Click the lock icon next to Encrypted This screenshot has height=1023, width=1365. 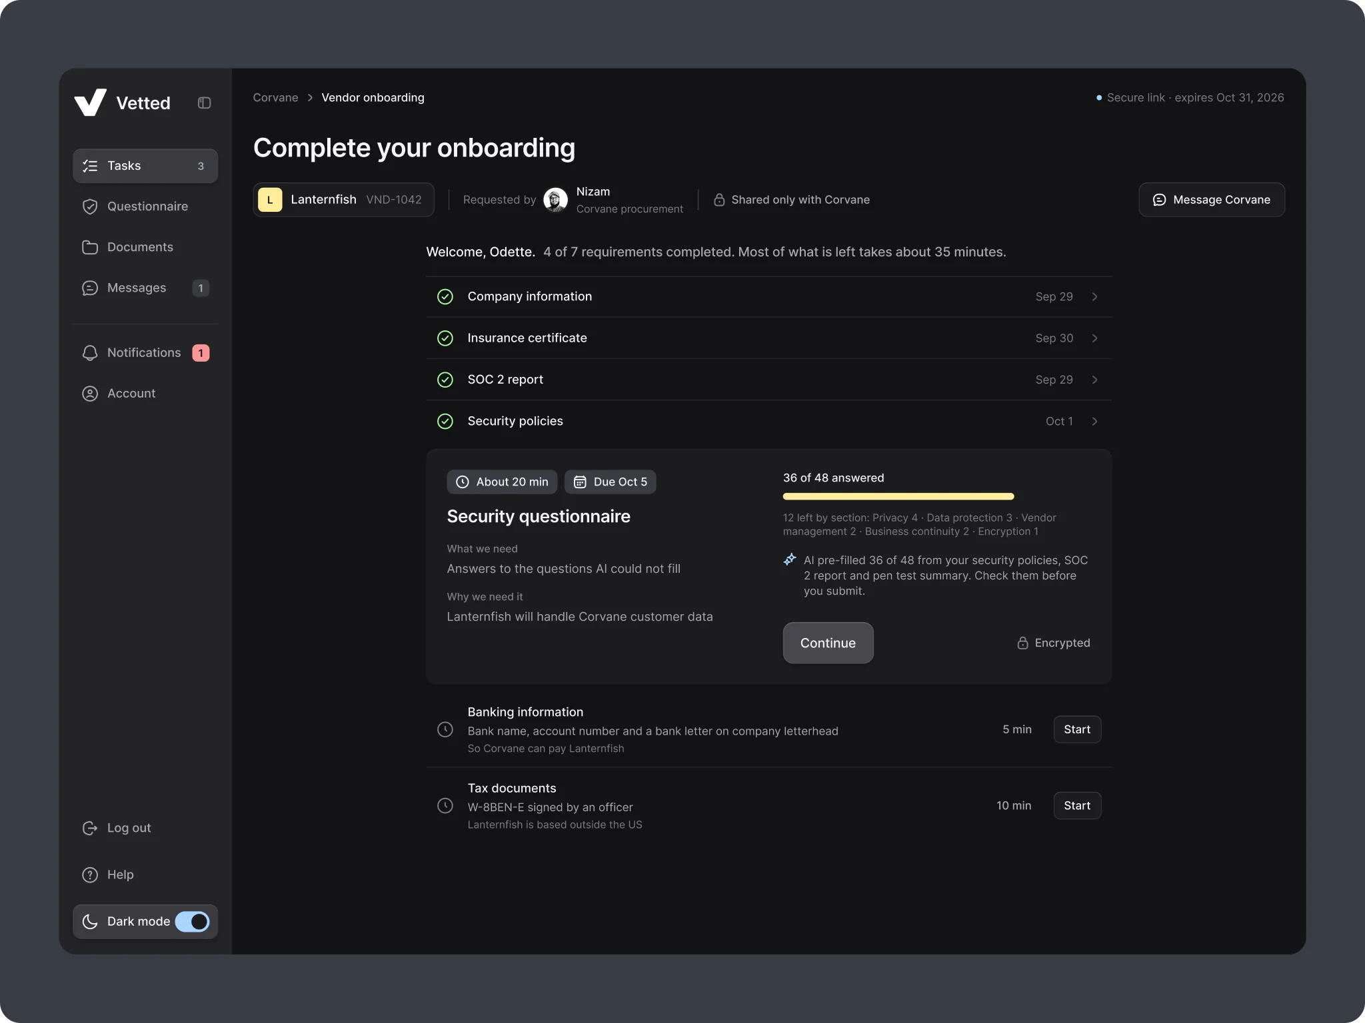1022,643
